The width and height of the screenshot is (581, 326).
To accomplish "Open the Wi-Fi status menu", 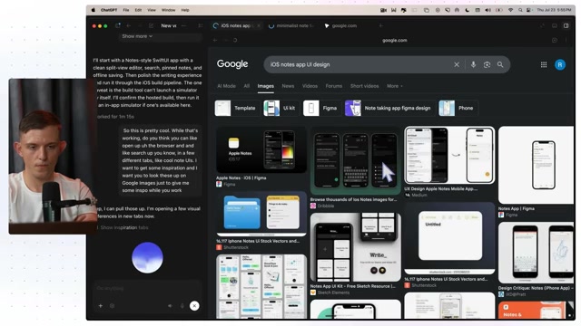I will [x=510, y=10].
